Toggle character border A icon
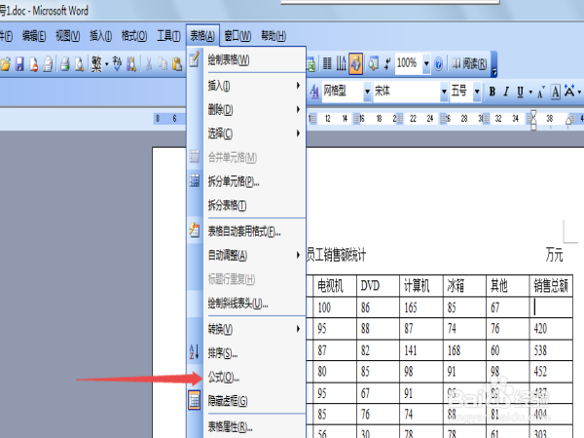Screen dimensions: 584x438 pos(556,91)
